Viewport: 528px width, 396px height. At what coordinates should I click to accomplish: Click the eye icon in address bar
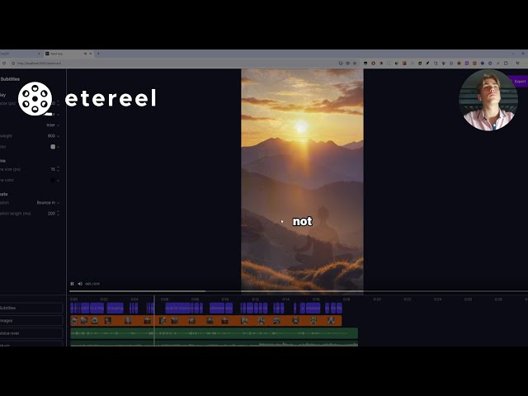(x=348, y=63)
